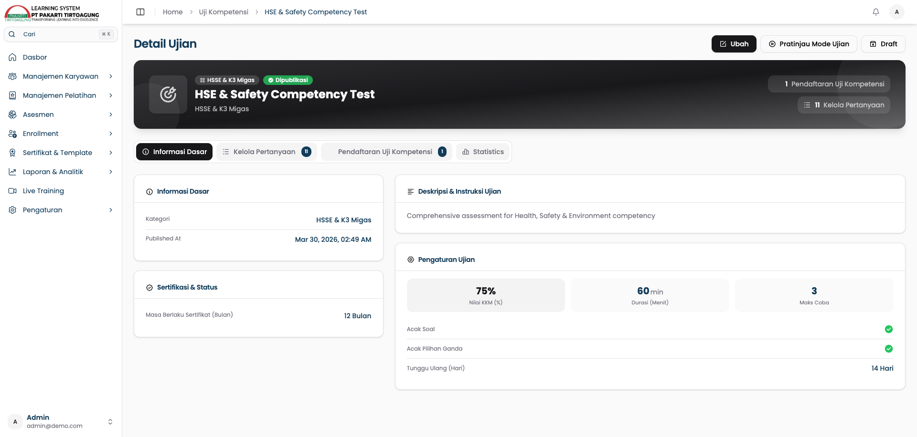This screenshot has width=917, height=437.
Task: Expand the Asesmen chevron
Action: click(111, 114)
